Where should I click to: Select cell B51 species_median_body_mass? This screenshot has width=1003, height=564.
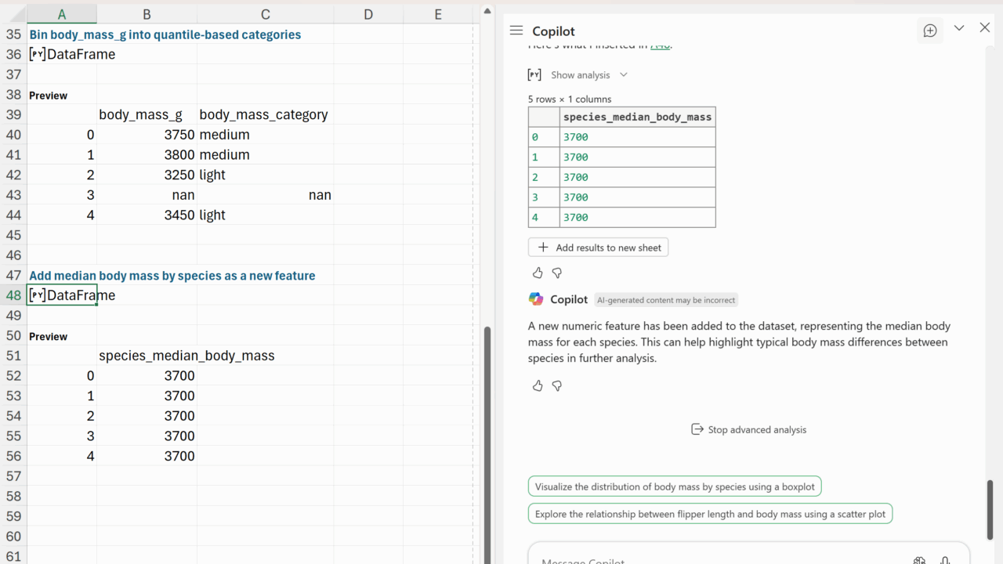pos(147,356)
